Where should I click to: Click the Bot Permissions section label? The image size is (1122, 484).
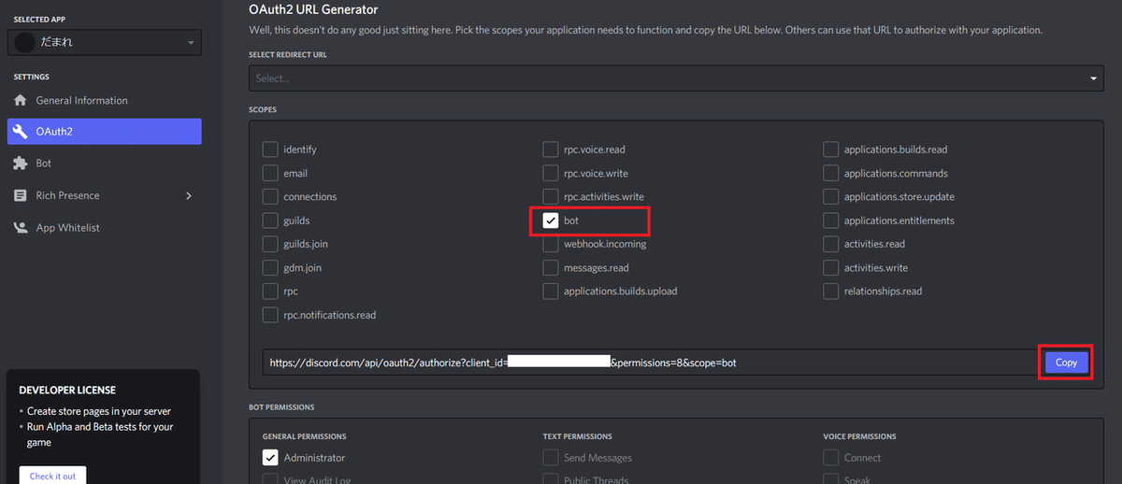281,407
